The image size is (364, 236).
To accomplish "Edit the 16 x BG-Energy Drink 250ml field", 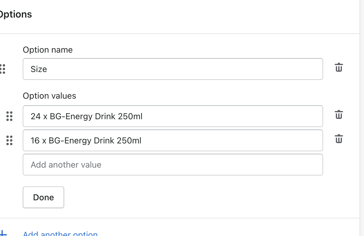I will [x=173, y=140].
